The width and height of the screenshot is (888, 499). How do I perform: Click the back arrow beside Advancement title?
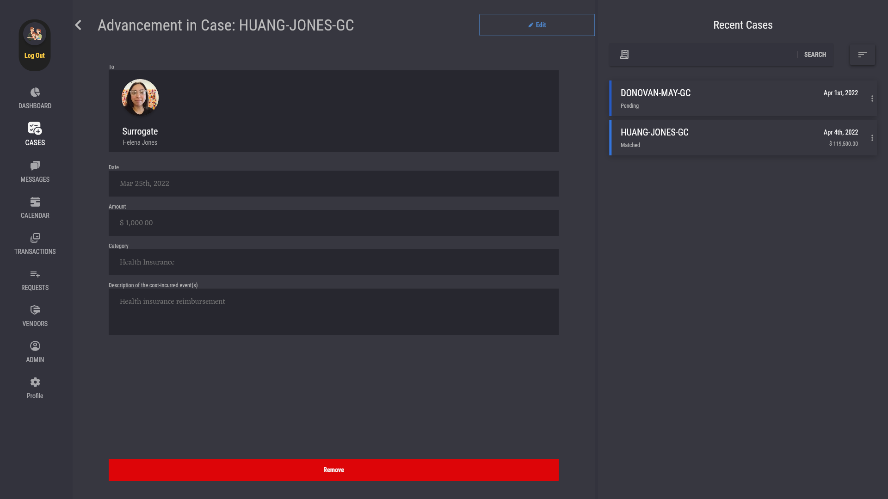pyautogui.click(x=78, y=25)
